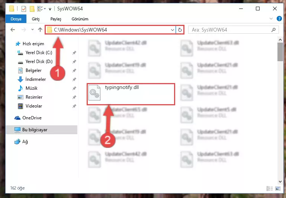Open OneDrive in the navigation pane

(28, 118)
